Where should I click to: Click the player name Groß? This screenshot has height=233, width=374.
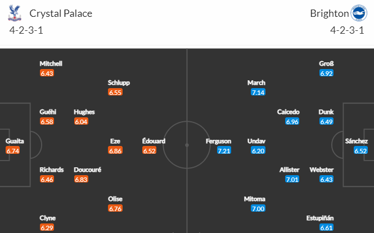(x=326, y=63)
